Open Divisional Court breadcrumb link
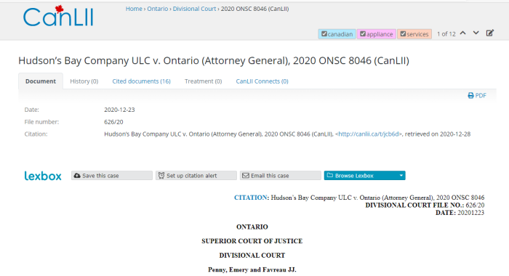This screenshot has height=276, width=509. pos(194,9)
